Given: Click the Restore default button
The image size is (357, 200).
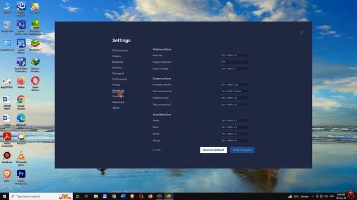Looking at the screenshot, I should 214,150.
